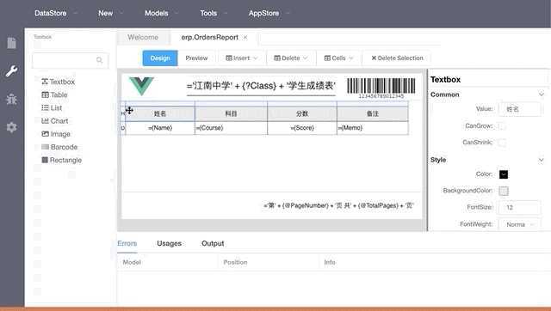This screenshot has width=551, height=311.
Task: Select the Textbox tool in toolbox
Action: point(59,82)
